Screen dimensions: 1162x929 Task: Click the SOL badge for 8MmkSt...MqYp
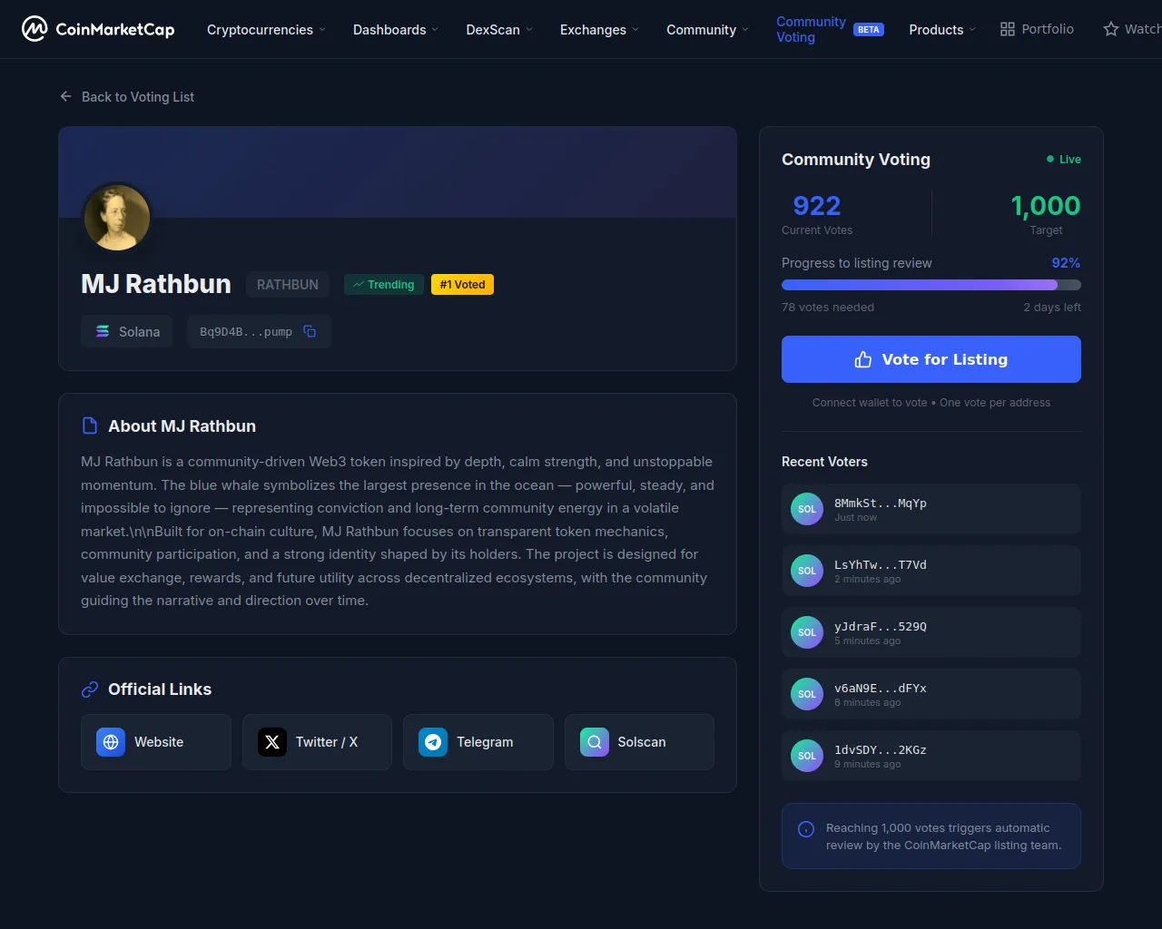coord(807,509)
